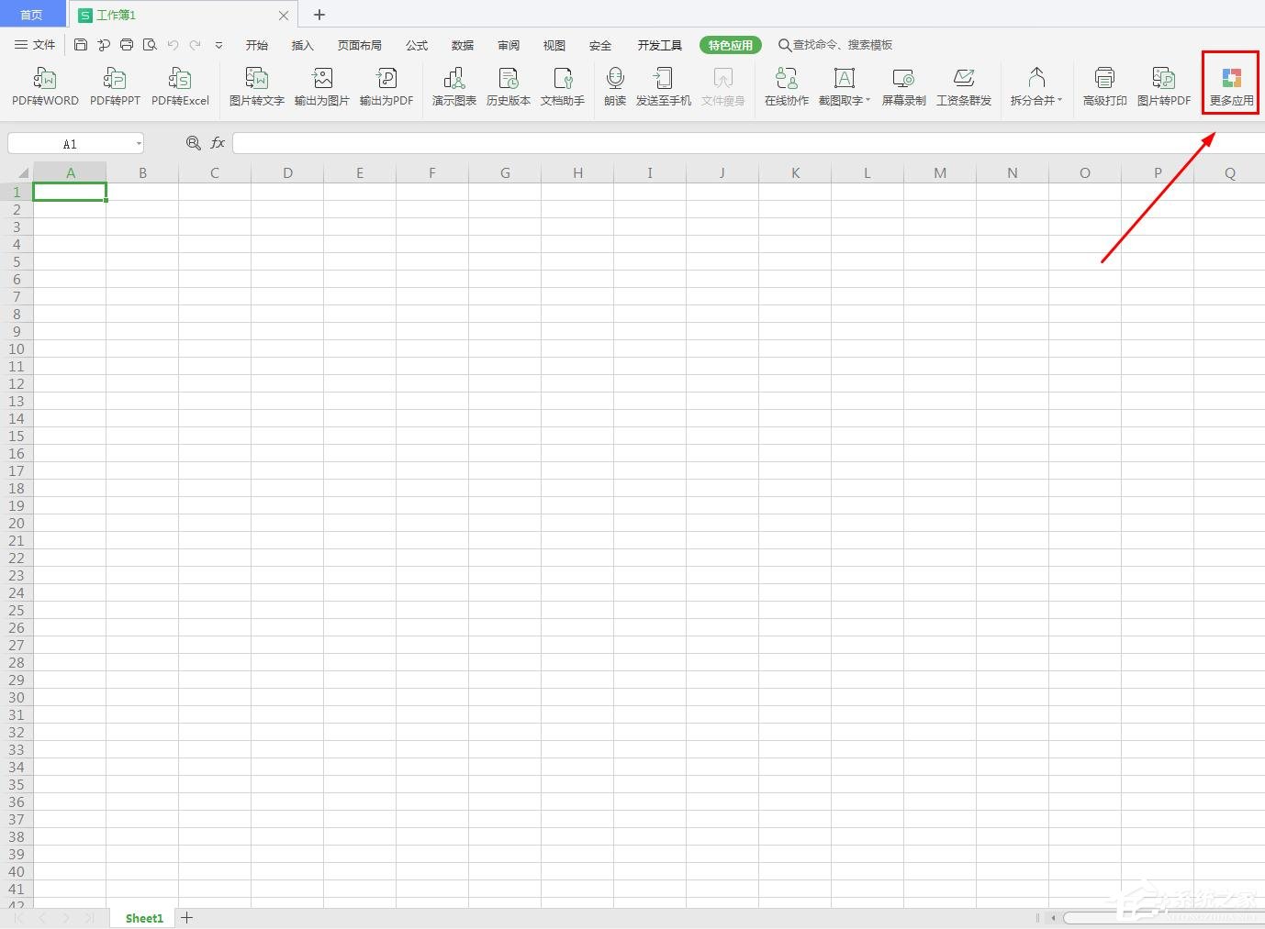The width and height of the screenshot is (1265, 929).
Task: Select row 10 header
Action: 17,348
